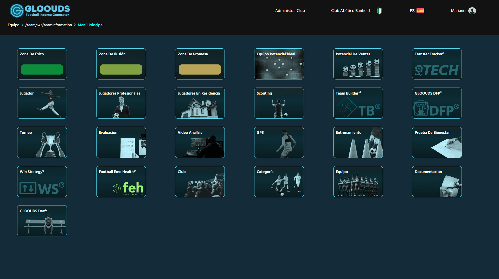499x279 pixels.
Task: Open Jugadores En Residencia tile
Action: 200,103
